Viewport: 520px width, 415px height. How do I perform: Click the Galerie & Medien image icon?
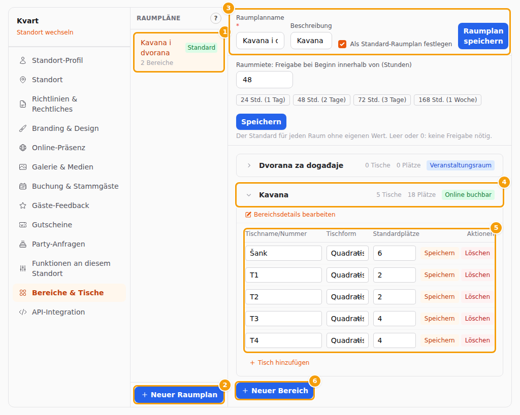click(x=22, y=166)
